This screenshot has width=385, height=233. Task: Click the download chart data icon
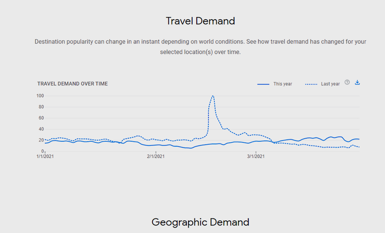tap(357, 82)
